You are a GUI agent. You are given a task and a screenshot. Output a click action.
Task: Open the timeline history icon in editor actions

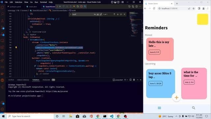click(x=129, y=7)
